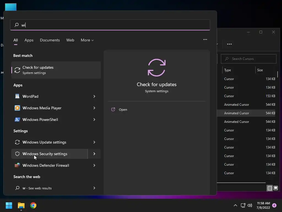Click the Search Cursors field in File Explorer
The image size is (282, 212).
point(249,59)
